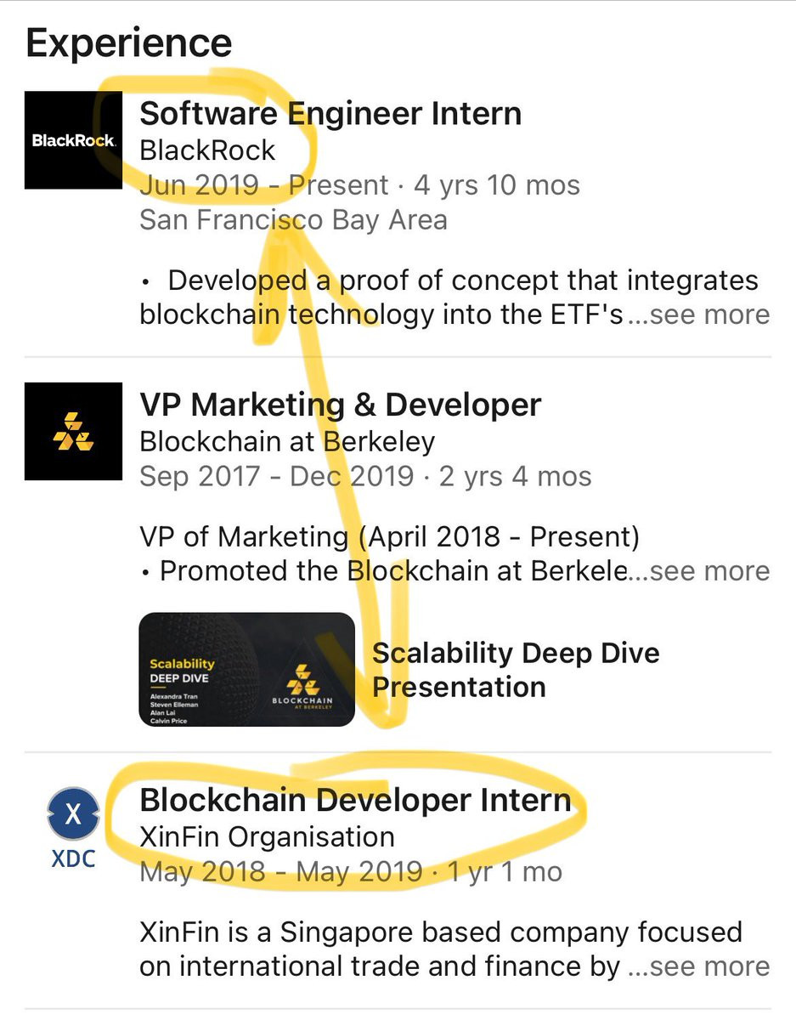Screen dimensions: 796x1020
Task: Open the Scalability Deep Dive thumbnail
Action: coord(246,670)
